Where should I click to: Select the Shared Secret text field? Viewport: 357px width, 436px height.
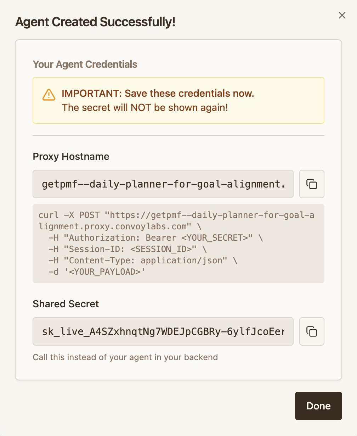pyautogui.click(x=163, y=331)
